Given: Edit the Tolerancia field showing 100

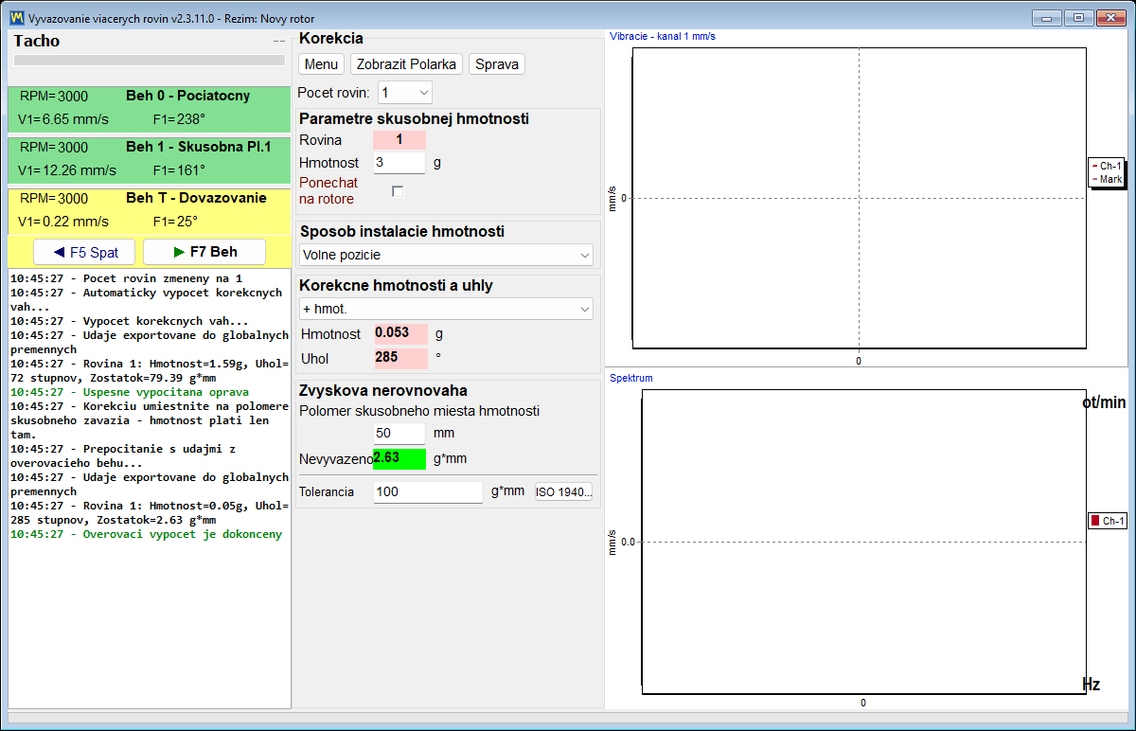Looking at the screenshot, I should [428, 492].
